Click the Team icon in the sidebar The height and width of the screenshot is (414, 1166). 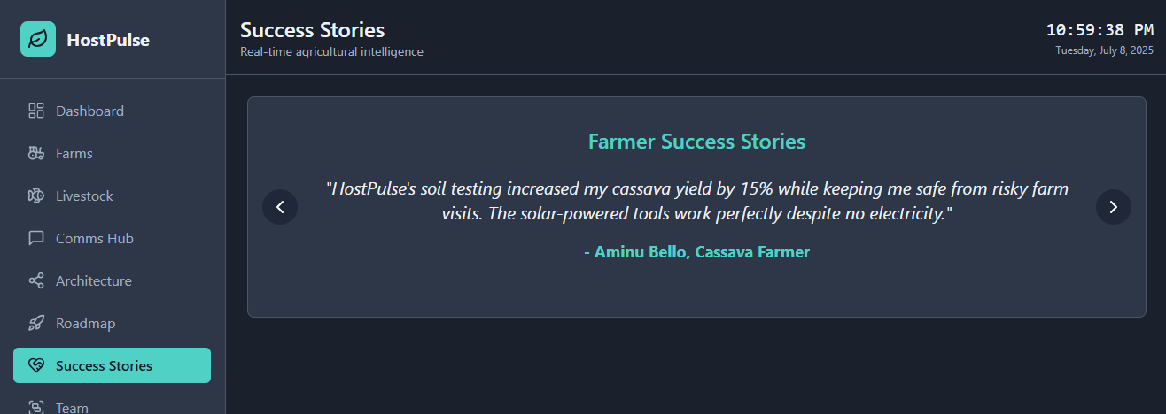pyautogui.click(x=36, y=407)
